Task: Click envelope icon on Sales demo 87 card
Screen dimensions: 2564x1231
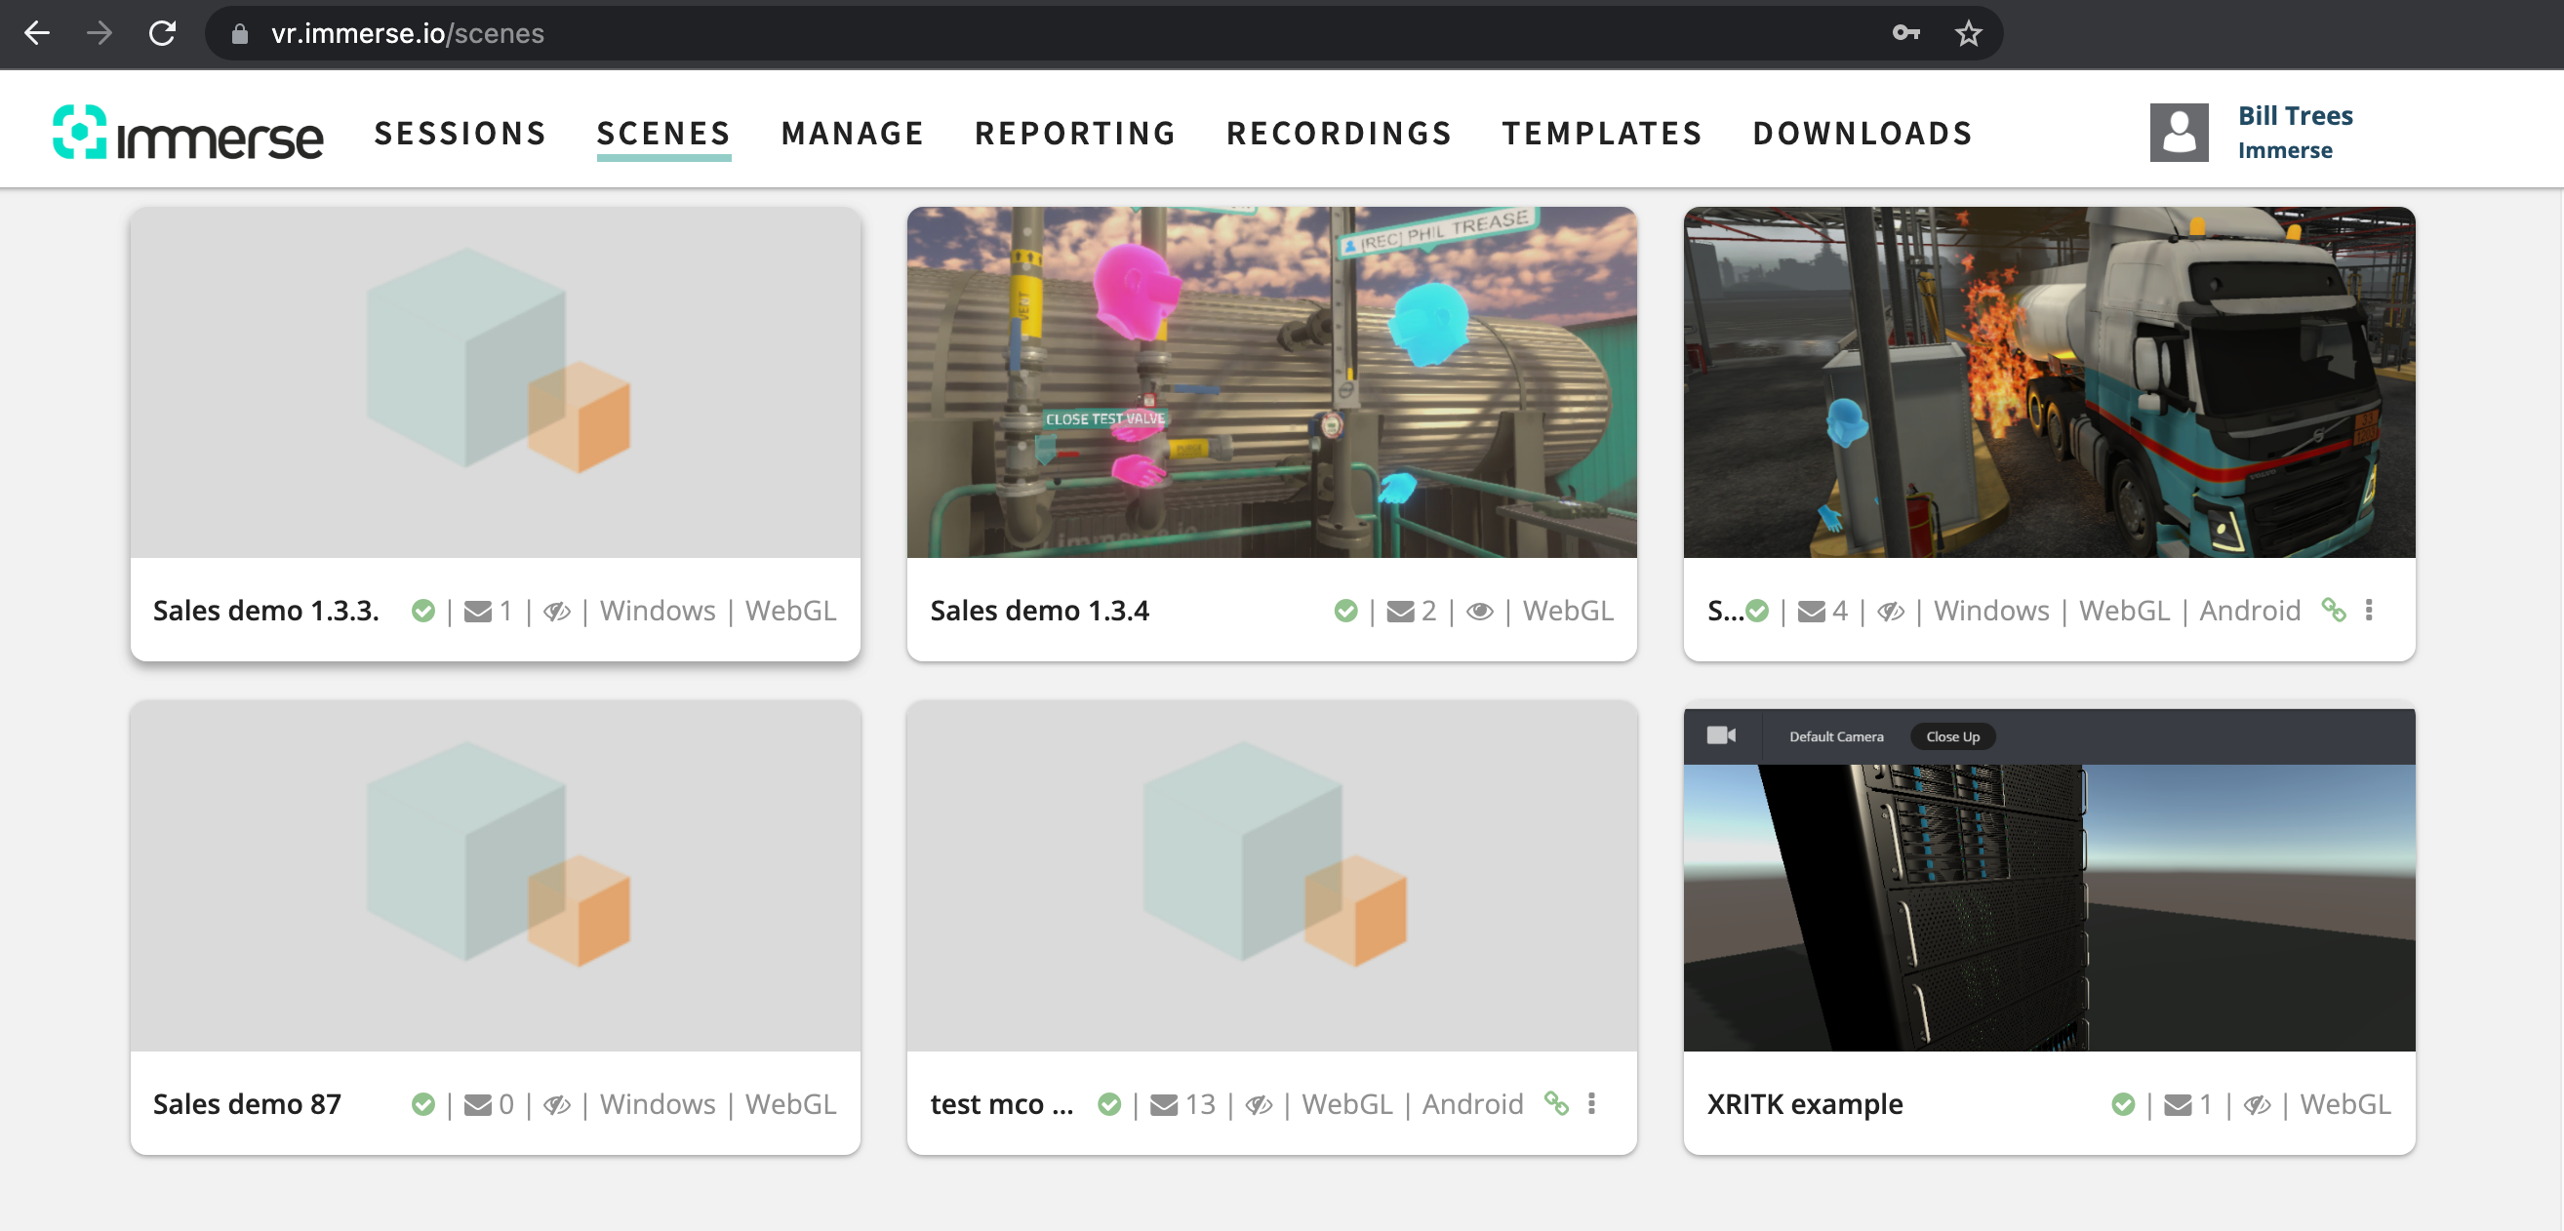Action: tap(478, 1104)
